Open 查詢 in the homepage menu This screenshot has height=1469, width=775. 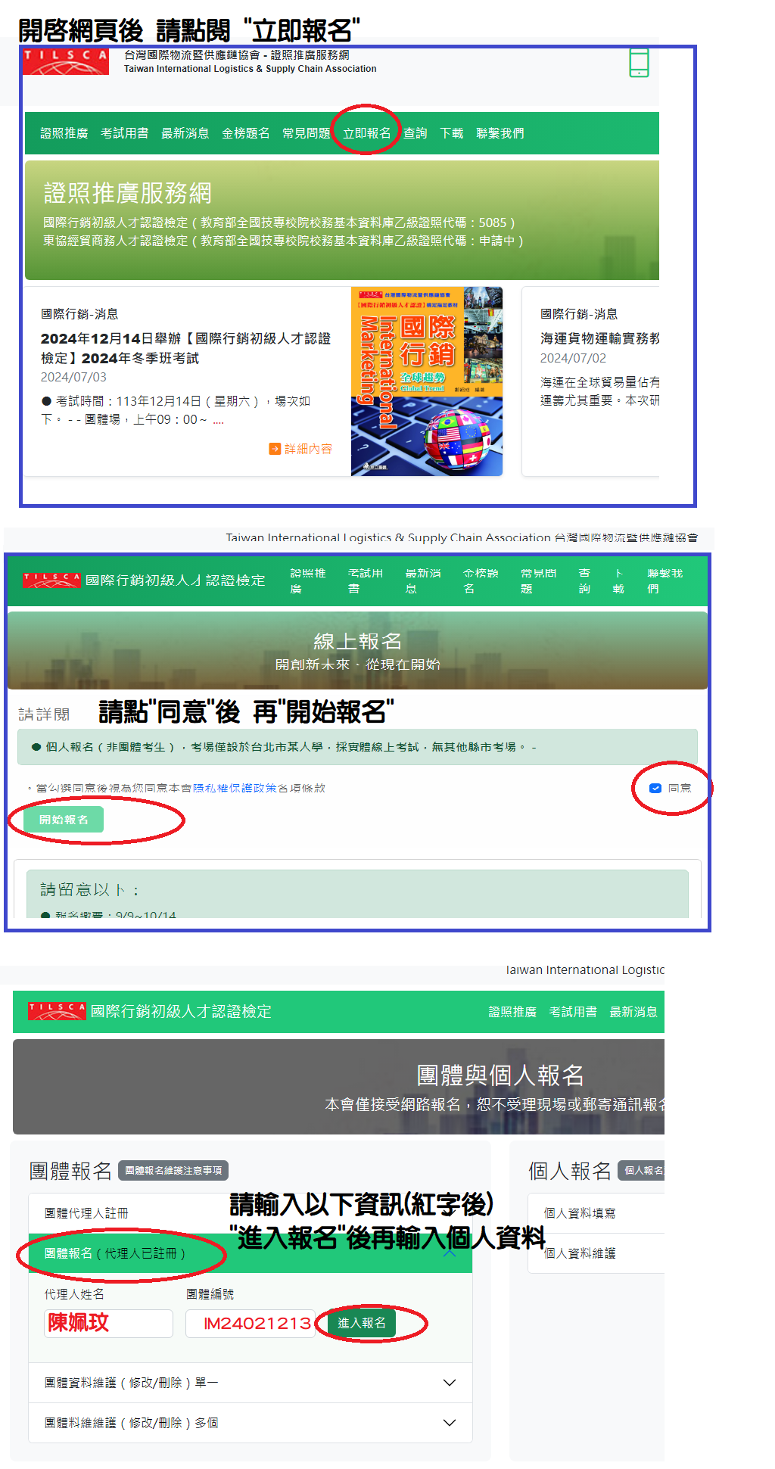pos(416,133)
